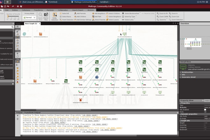Click Zoom to Fit
This screenshot has width=210, height=140.
(x=162, y=14)
